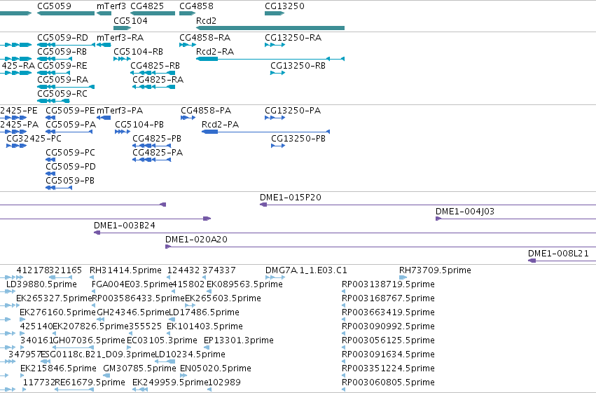This screenshot has height=393, width=596.
Task: Click the EK089563.5prime EST label
Action: (244, 284)
